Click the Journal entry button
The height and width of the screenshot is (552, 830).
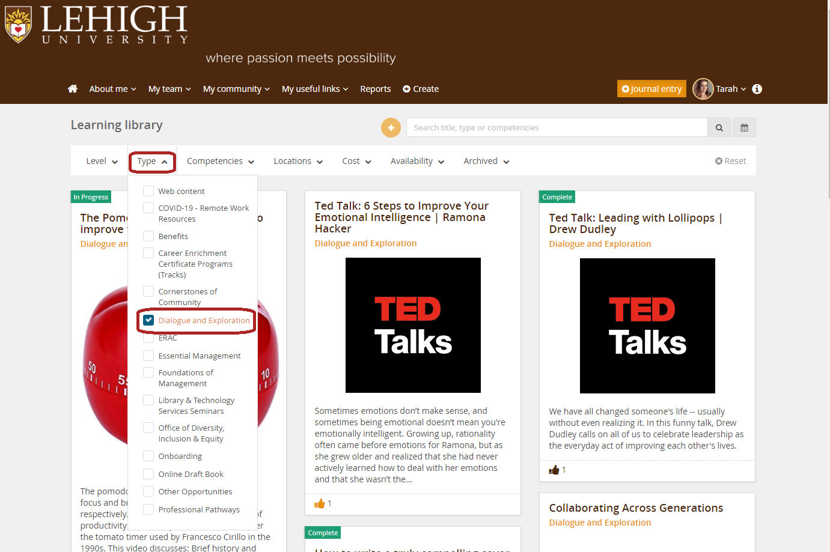[x=651, y=89]
